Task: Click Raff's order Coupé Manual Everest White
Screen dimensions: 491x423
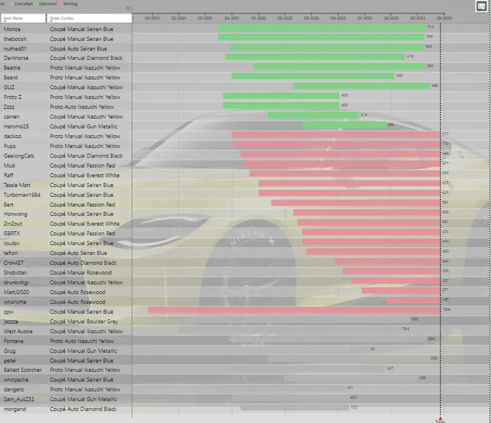Action: (x=85, y=175)
